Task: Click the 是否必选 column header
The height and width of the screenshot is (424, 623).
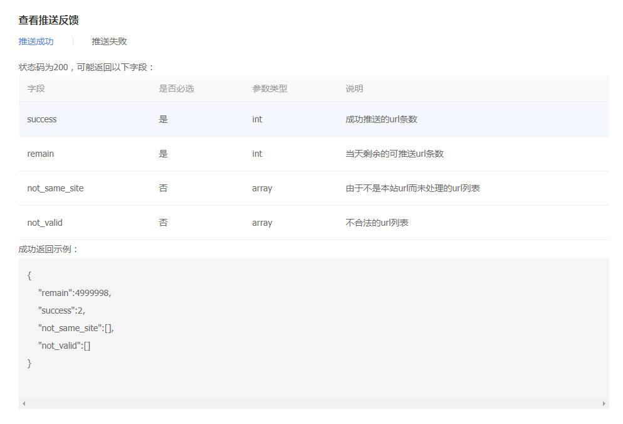Action: click(176, 88)
